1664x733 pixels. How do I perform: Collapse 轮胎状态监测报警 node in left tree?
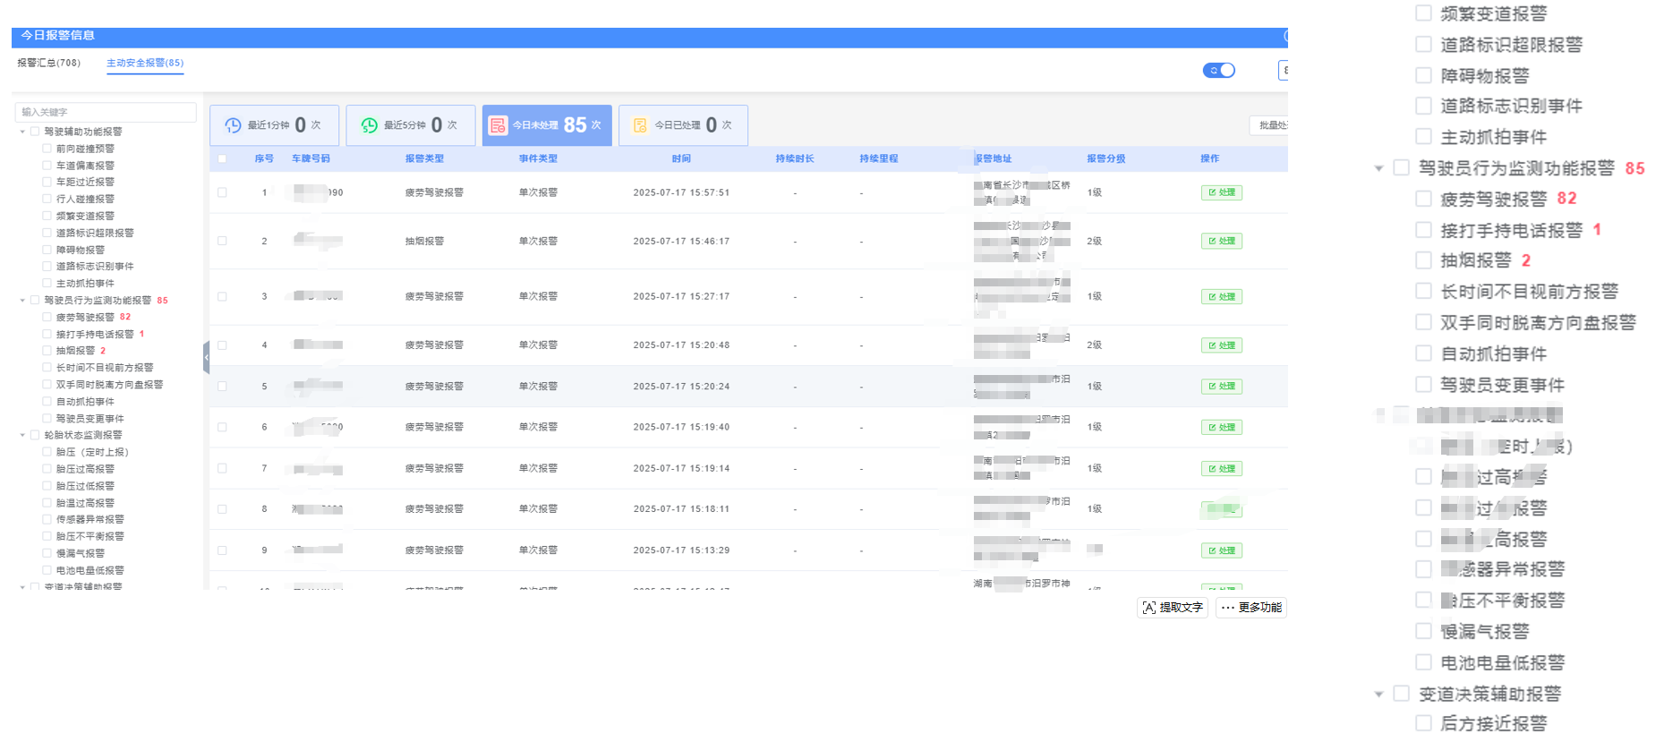(x=22, y=435)
